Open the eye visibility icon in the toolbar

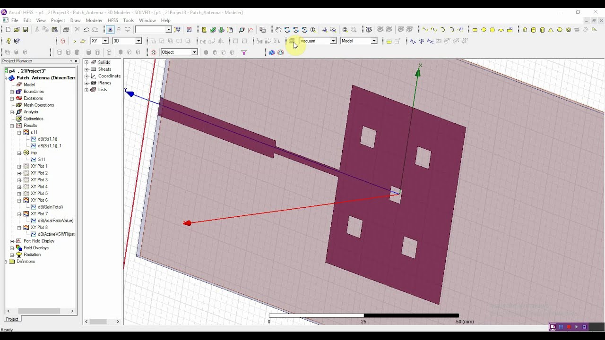[369, 30]
